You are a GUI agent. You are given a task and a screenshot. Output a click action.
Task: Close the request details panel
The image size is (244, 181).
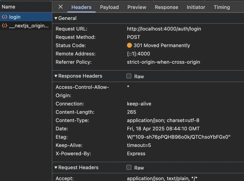pyautogui.click(x=60, y=7)
